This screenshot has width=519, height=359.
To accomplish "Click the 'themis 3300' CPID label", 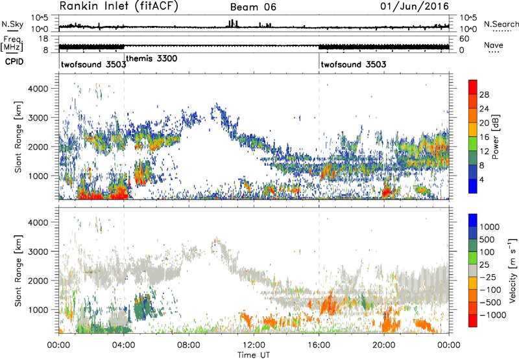I will point(152,58).
